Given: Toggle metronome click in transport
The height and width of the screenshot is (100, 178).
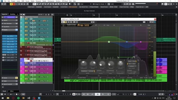Looking at the screenshot, I should pos(160,94).
